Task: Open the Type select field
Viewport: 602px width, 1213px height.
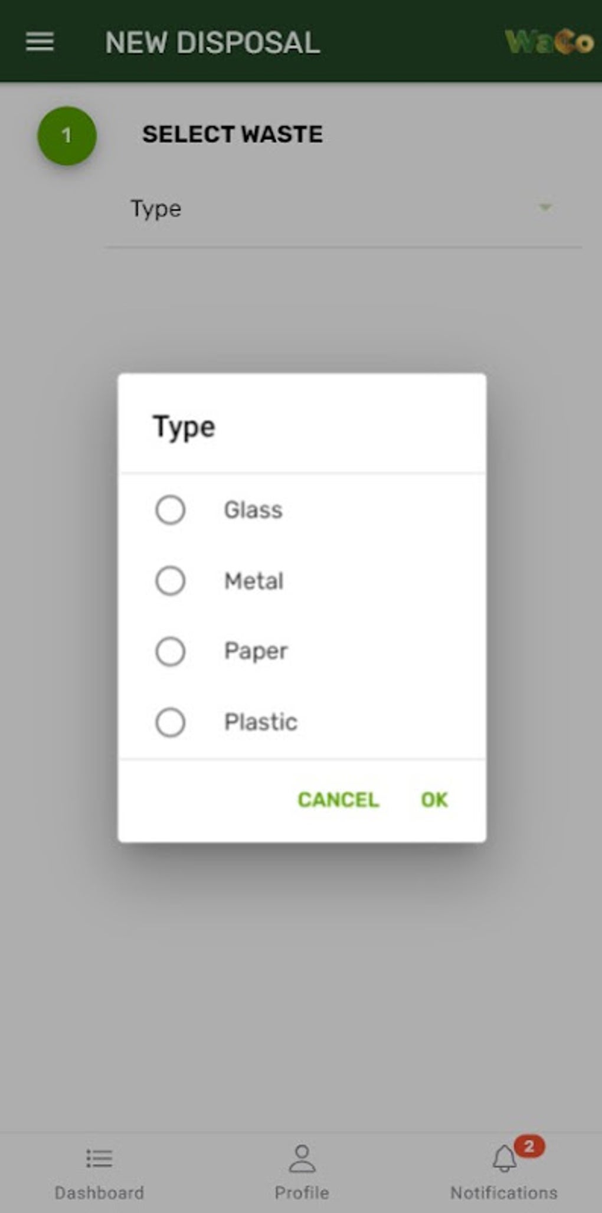Action: pos(331,209)
